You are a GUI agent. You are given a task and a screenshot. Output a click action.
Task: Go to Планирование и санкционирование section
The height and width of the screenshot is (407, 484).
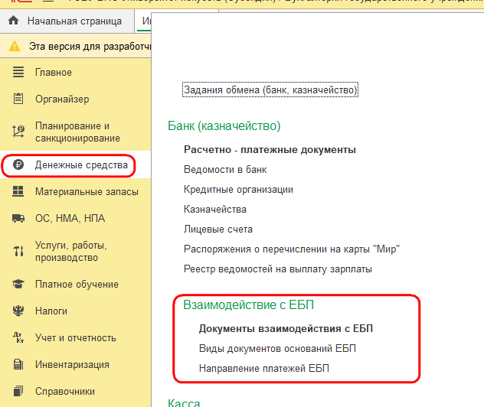(x=77, y=132)
